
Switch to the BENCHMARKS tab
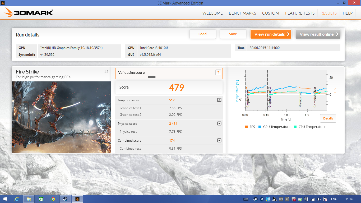coord(242,13)
